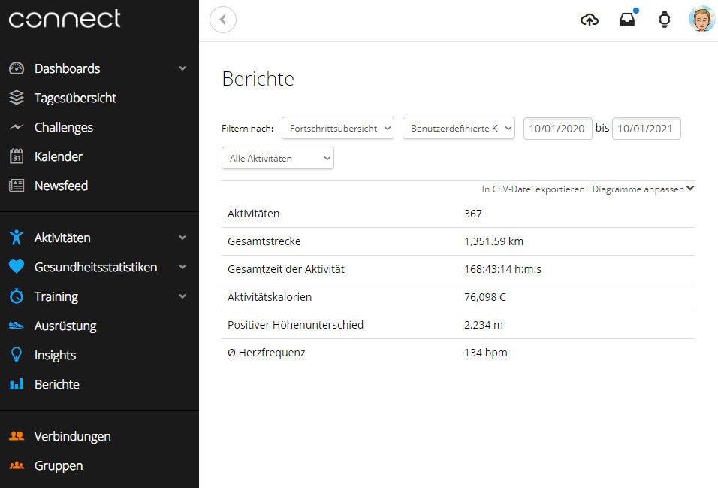This screenshot has height=488, width=718.
Task: Open the notifications inbox icon
Action: click(x=627, y=20)
